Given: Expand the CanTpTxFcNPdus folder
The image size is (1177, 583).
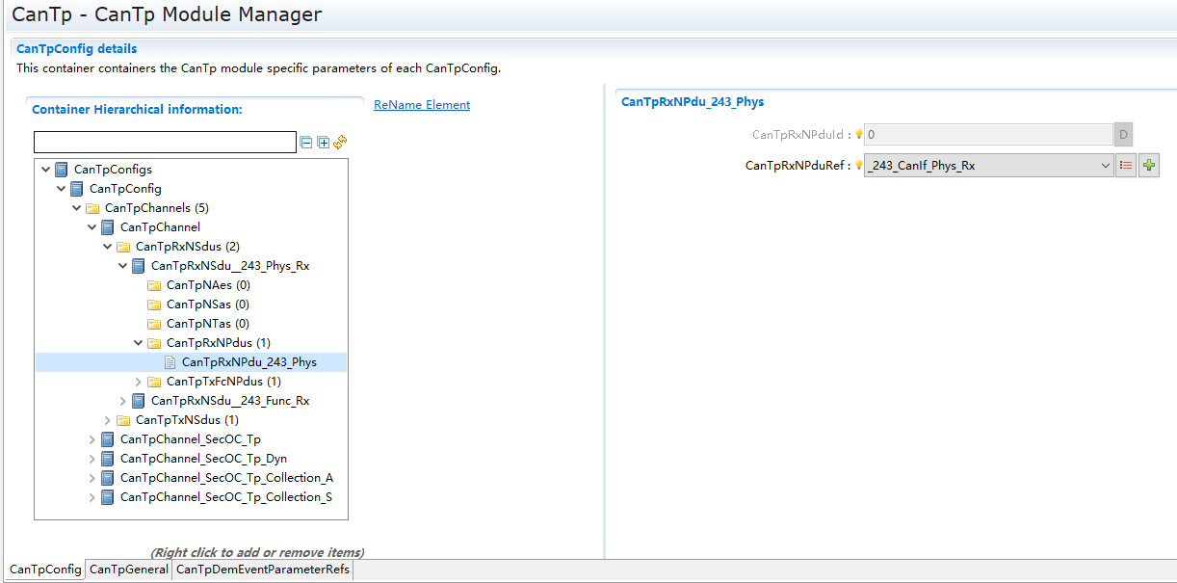Looking at the screenshot, I should [139, 382].
